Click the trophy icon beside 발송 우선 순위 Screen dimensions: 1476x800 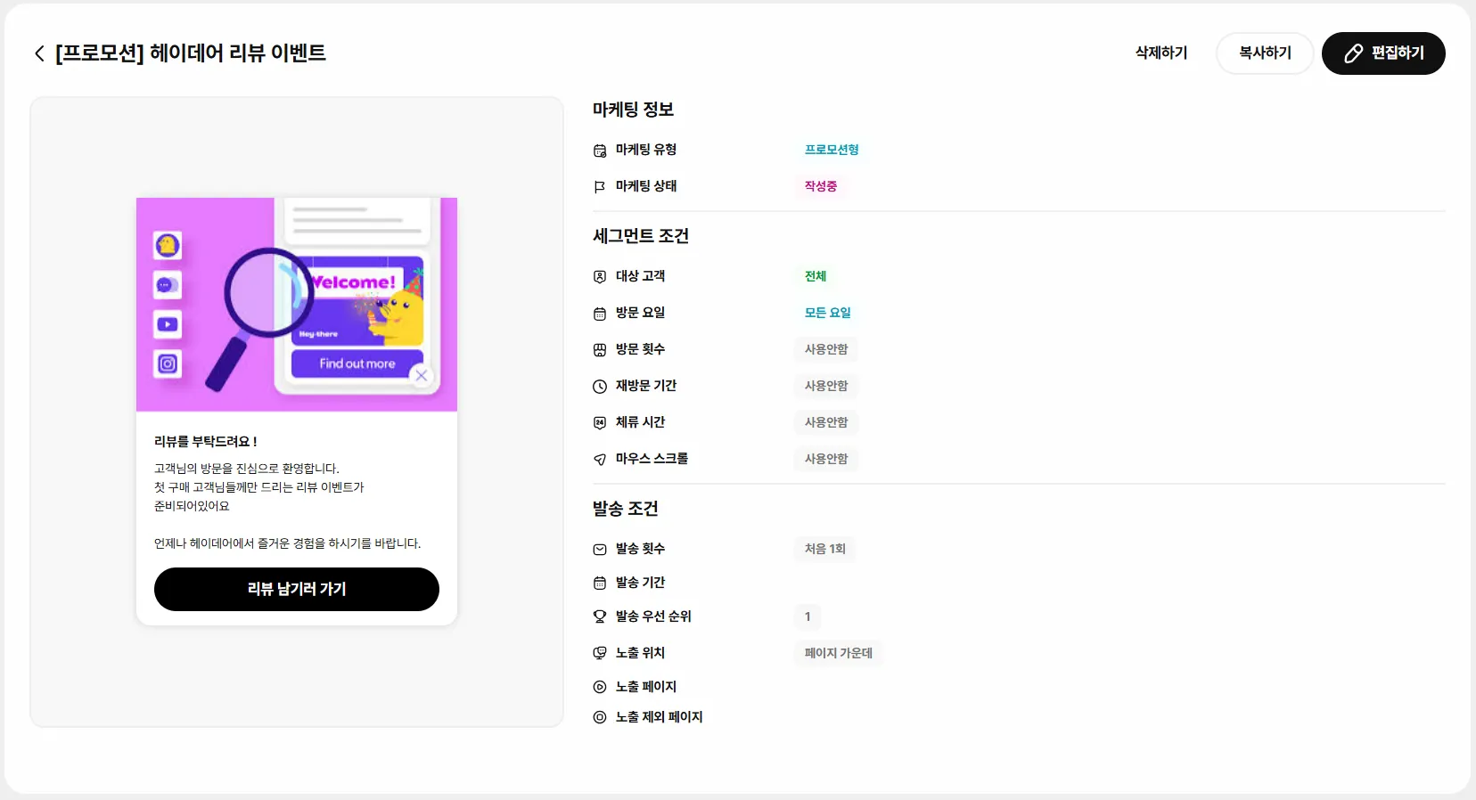tap(600, 616)
